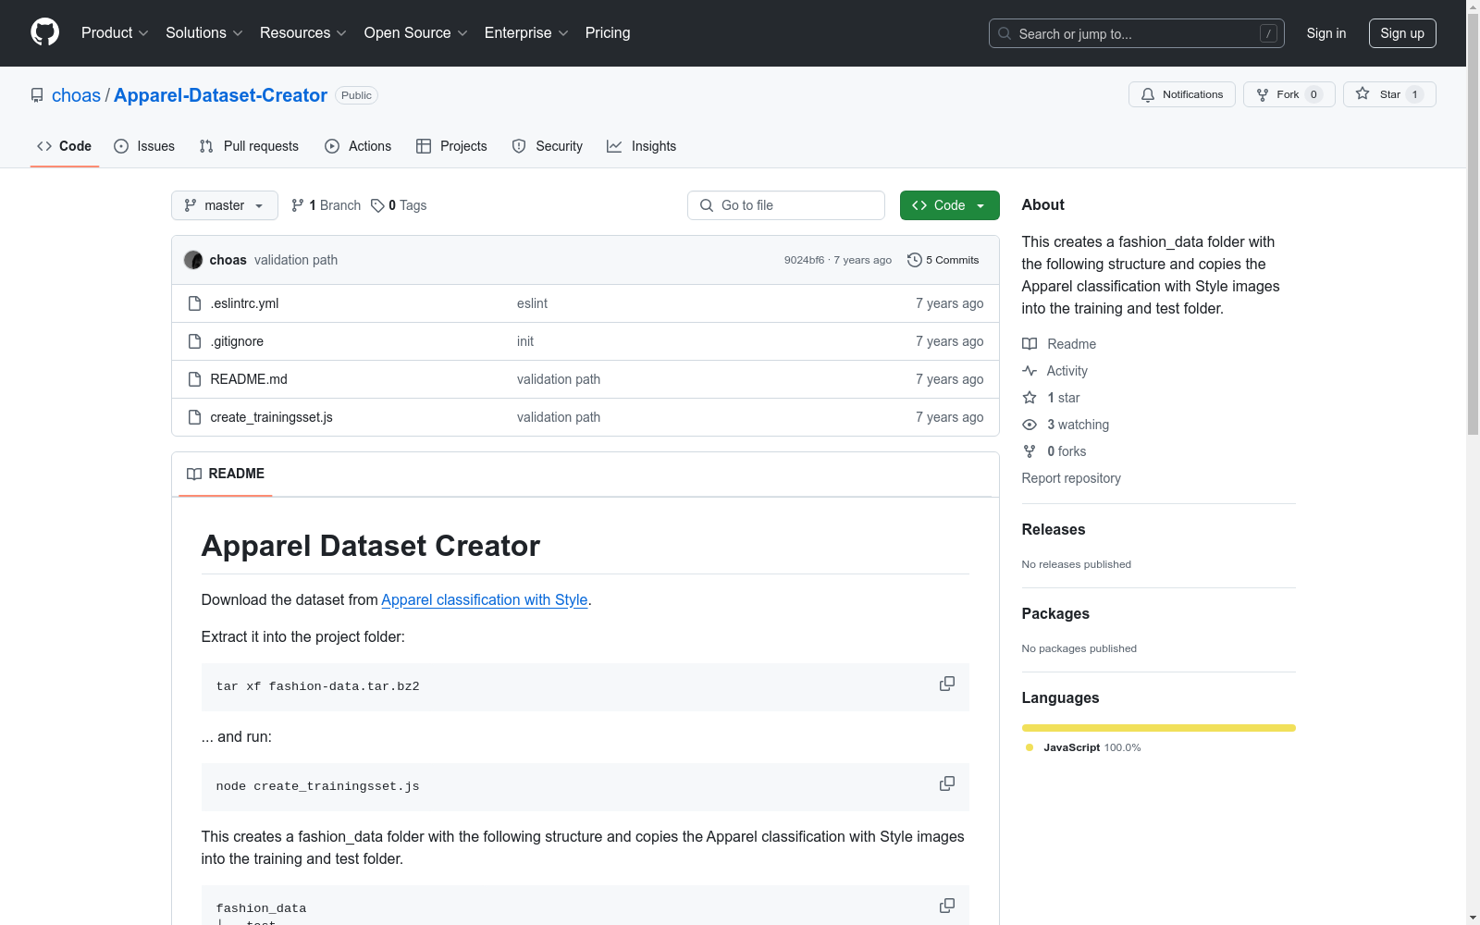
Task: Open the choas owner profile link
Action: (76, 95)
